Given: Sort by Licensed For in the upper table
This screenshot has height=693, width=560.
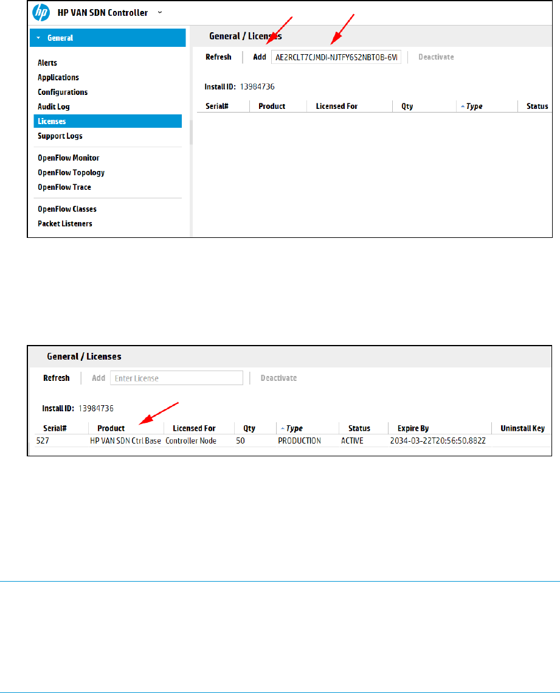Looking at the screenshot, I should (336, 106).
